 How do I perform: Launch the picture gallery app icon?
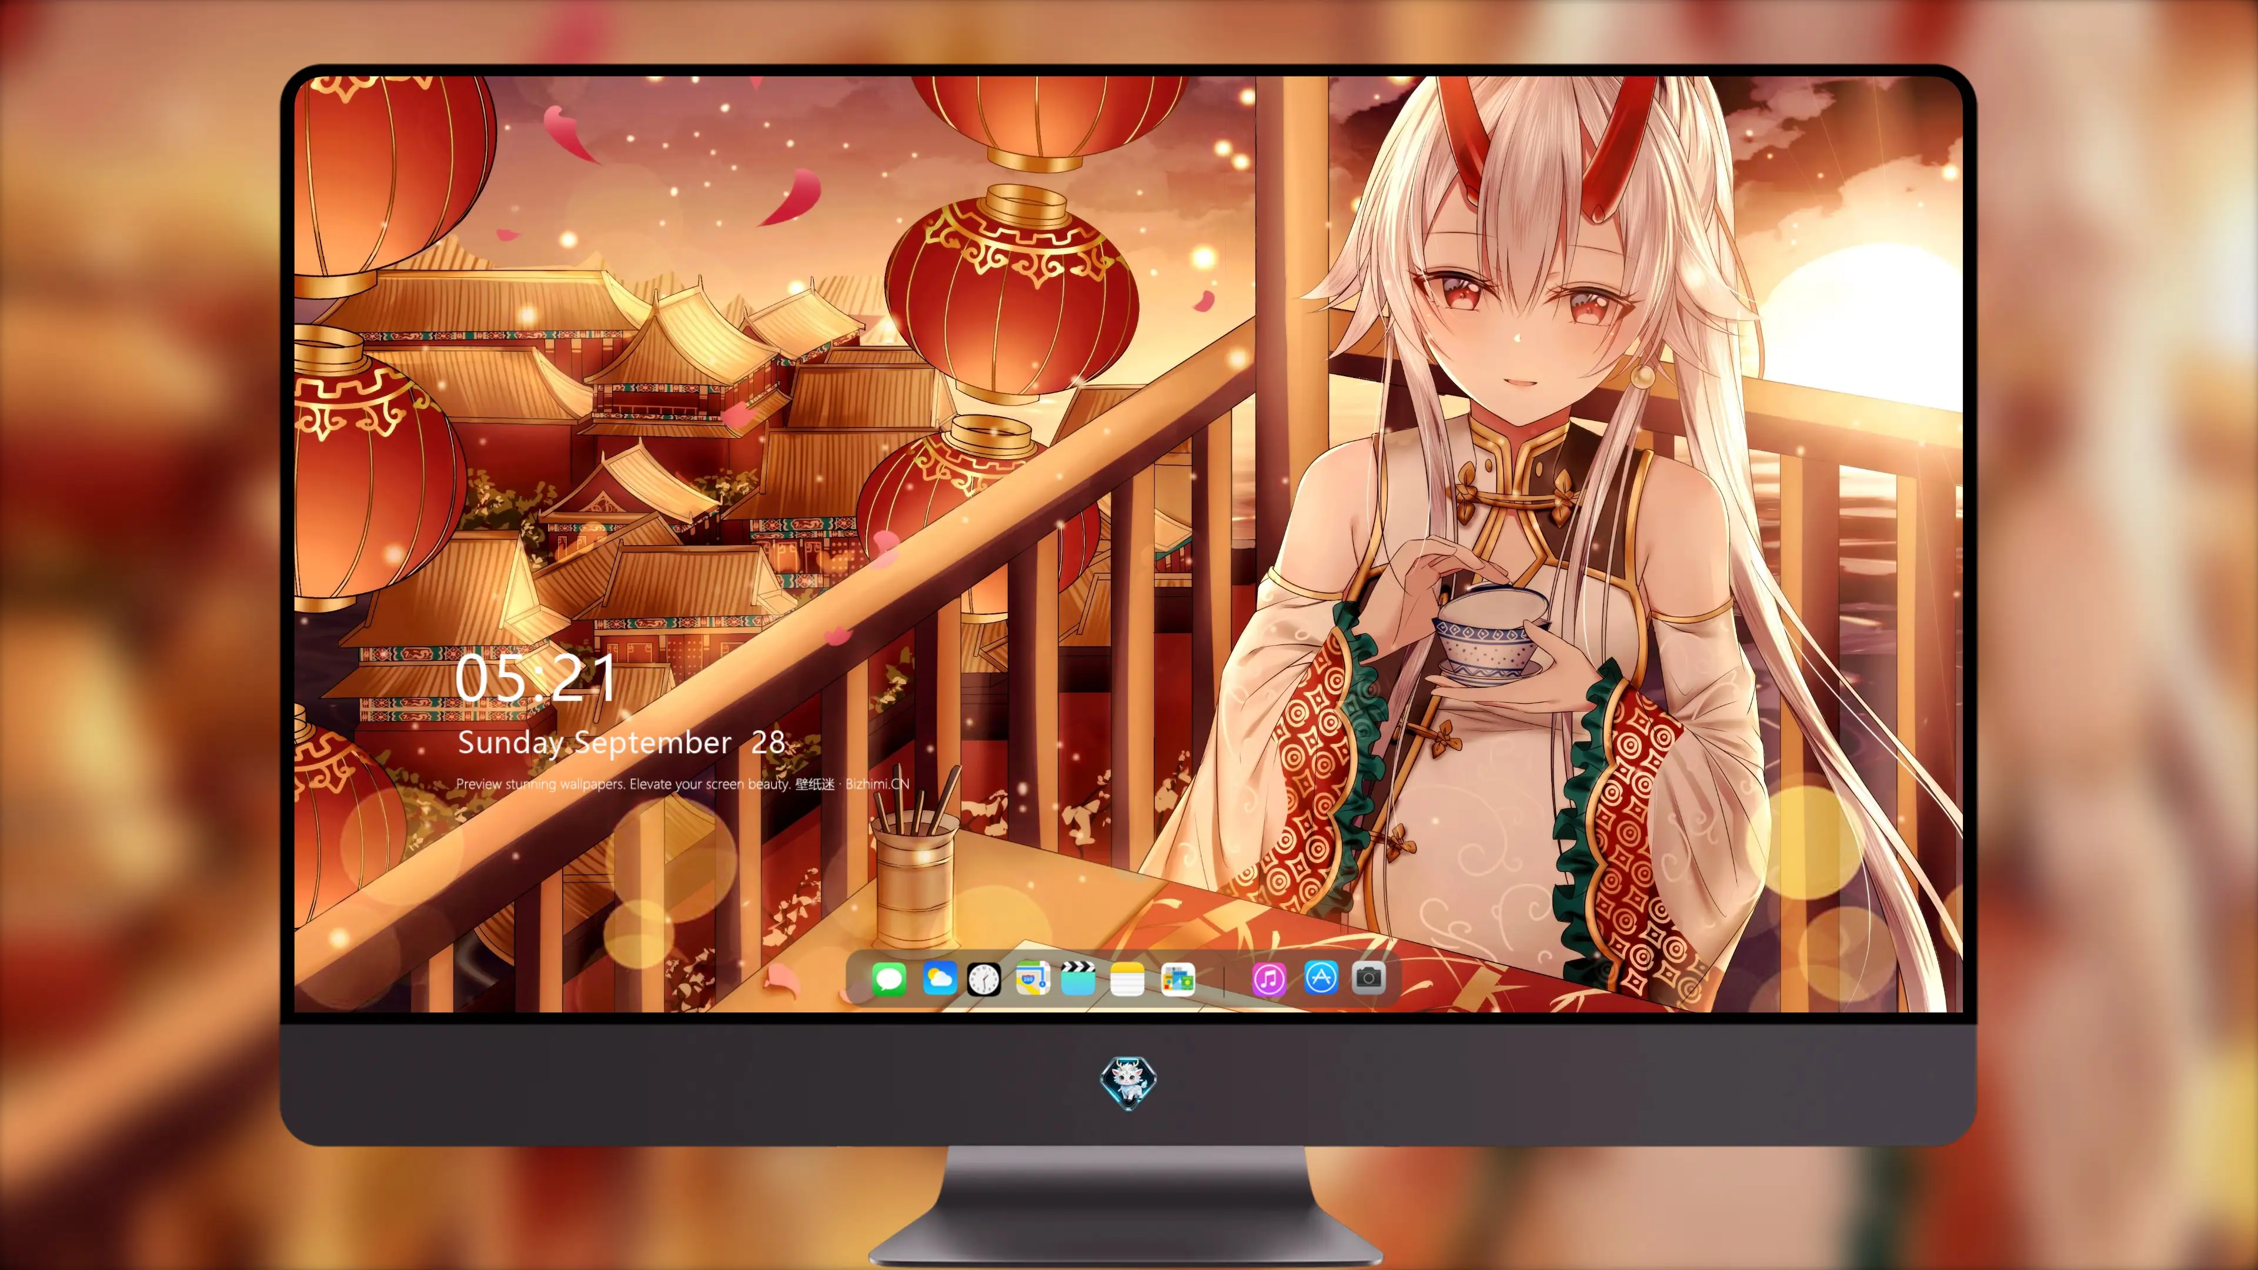1177,979
